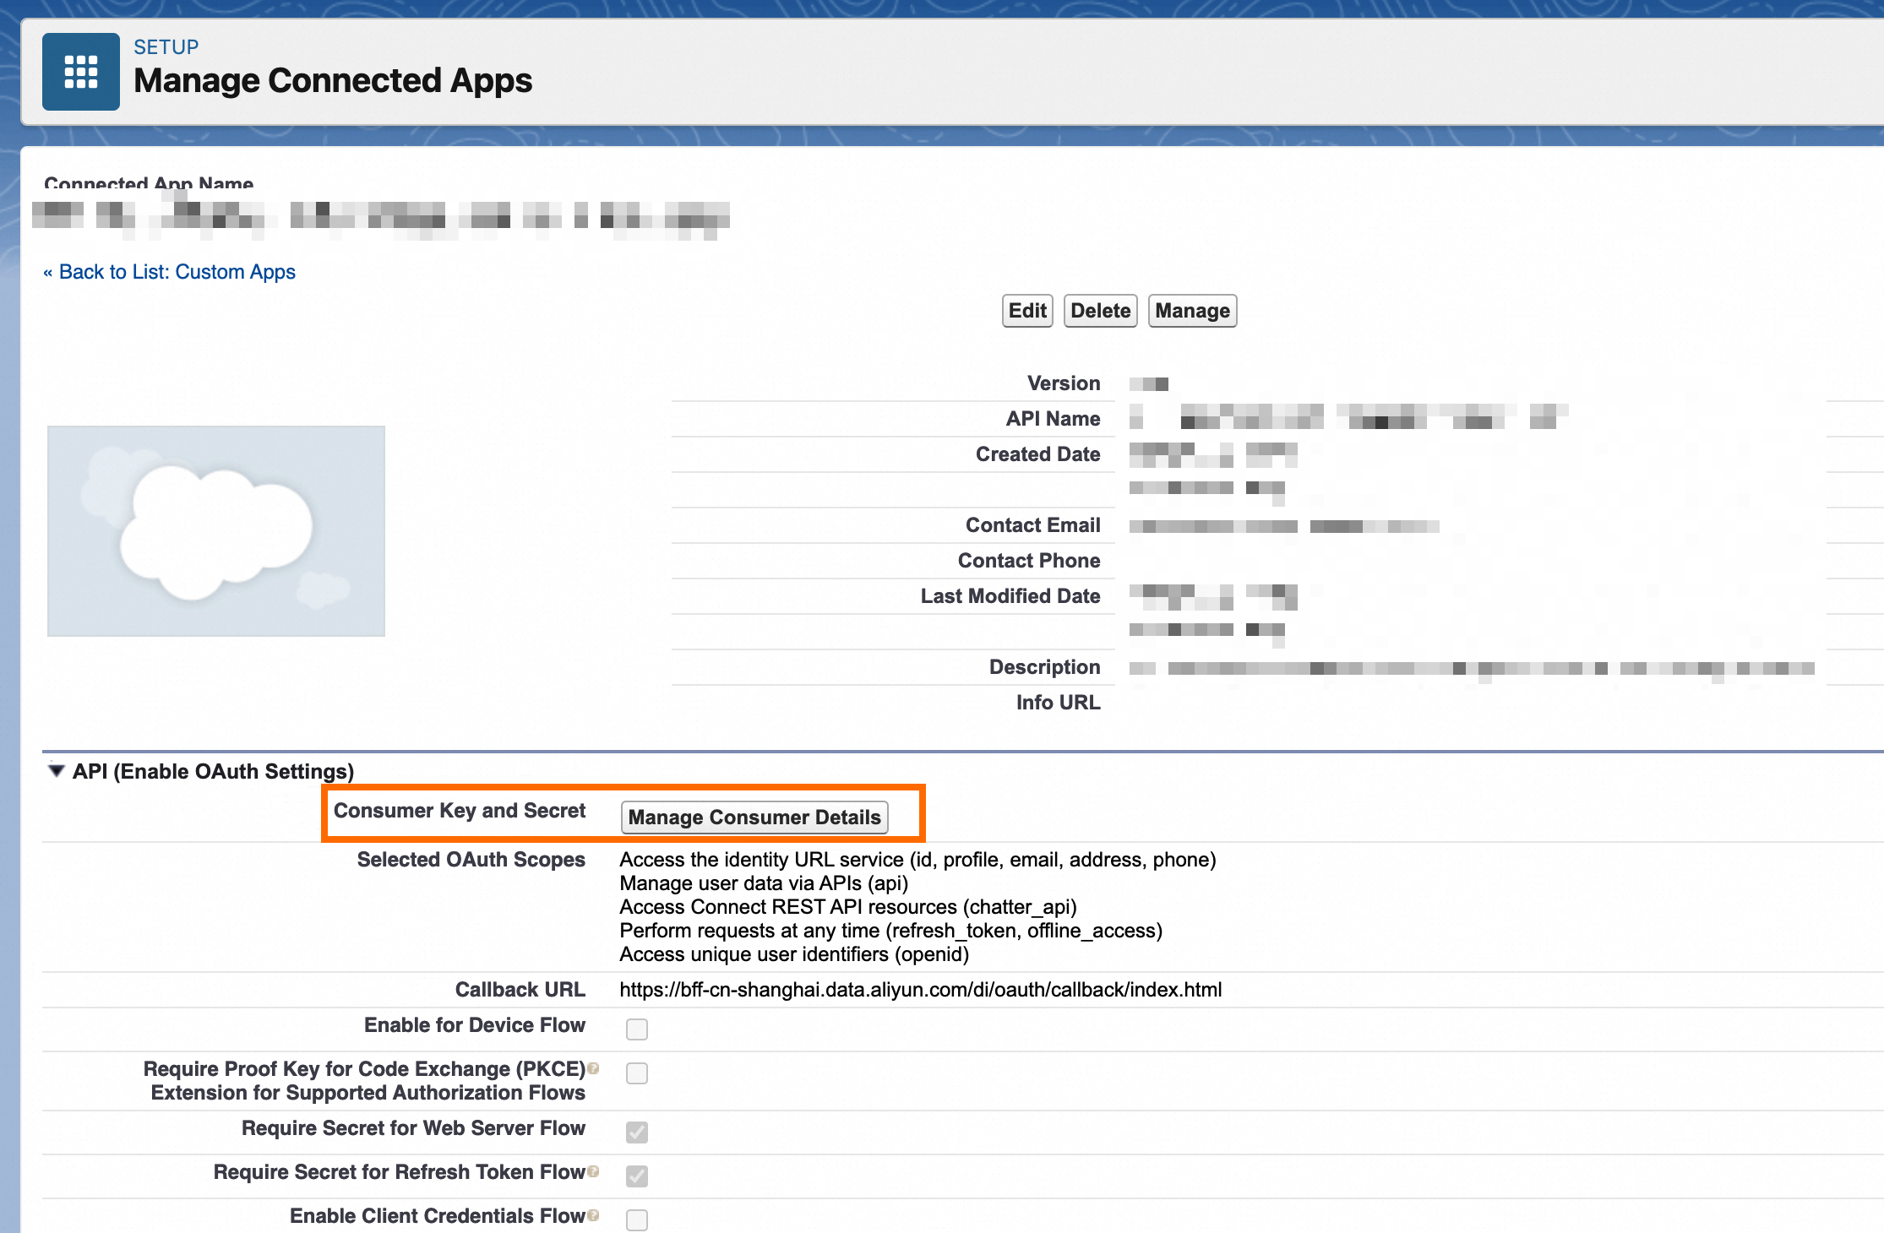Click the Callback URL text
This screenshot has height=1233, width=1884.
click(920, 990)
